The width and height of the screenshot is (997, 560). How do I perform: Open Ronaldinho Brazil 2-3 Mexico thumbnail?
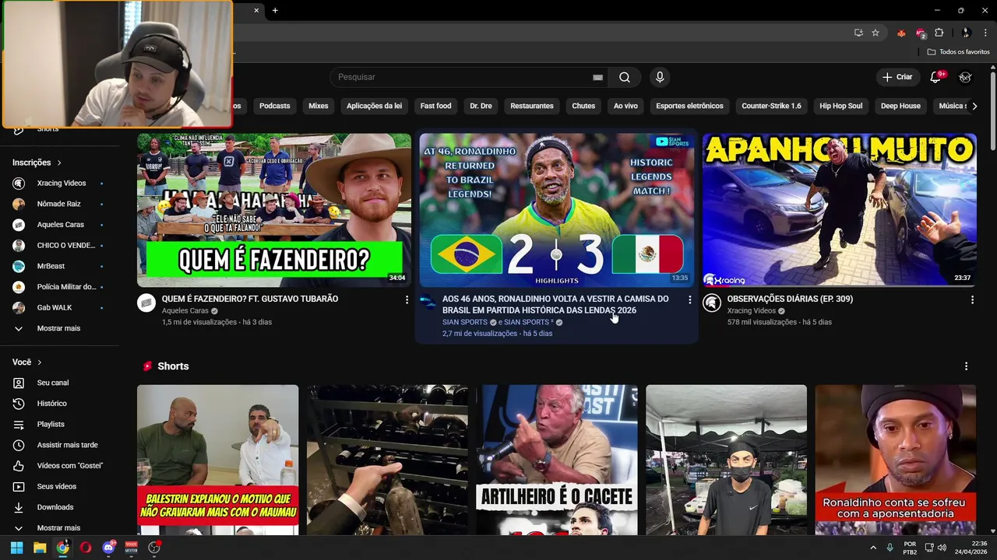coord(556,210)
